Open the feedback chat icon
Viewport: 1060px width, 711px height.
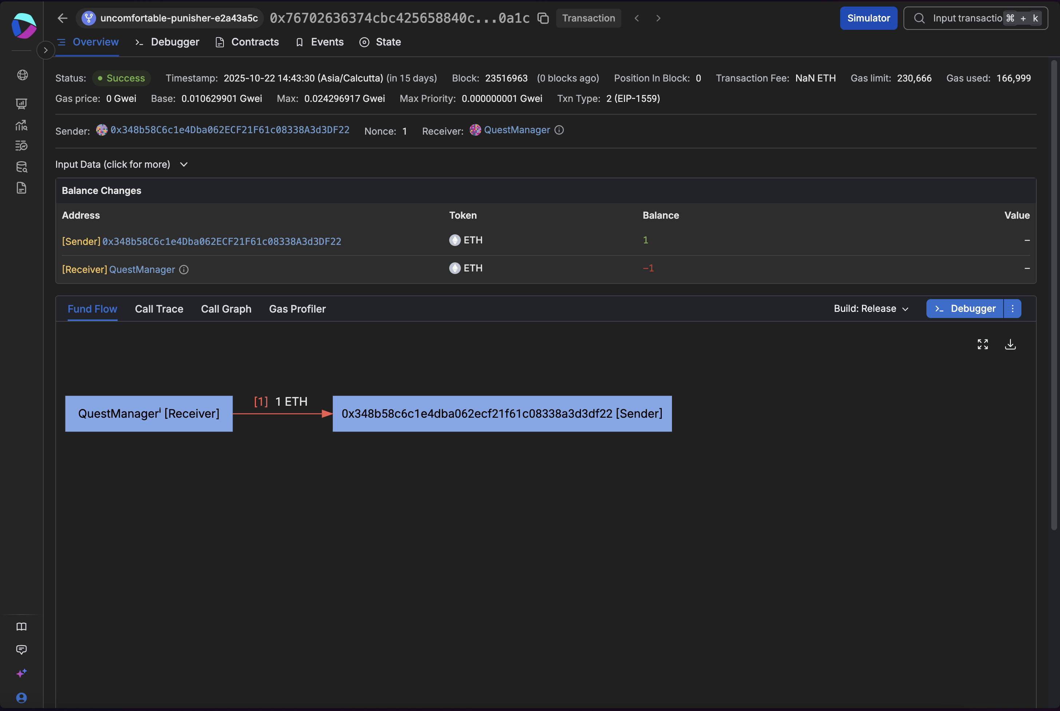click(x=21, y=650)
